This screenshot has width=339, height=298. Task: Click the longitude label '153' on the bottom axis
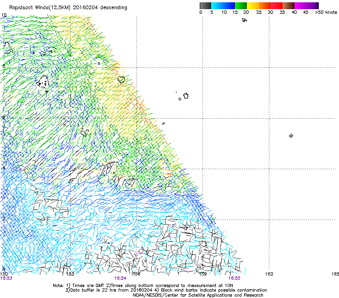pos(70,274)
